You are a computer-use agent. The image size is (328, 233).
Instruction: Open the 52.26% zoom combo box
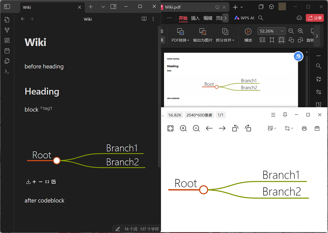click(x=272, y=31)
